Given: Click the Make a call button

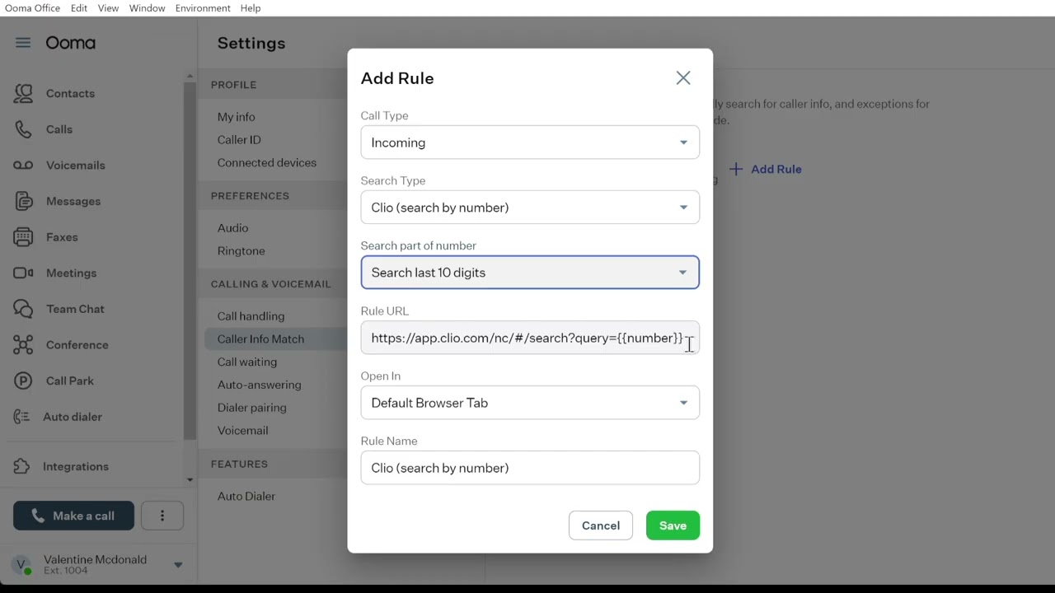Looking at the screenshot, I should [73, 516].
